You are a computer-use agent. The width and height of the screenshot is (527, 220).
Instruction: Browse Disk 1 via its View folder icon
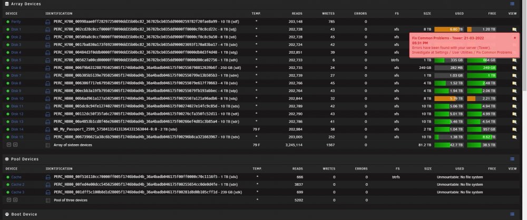coord(514,29)
